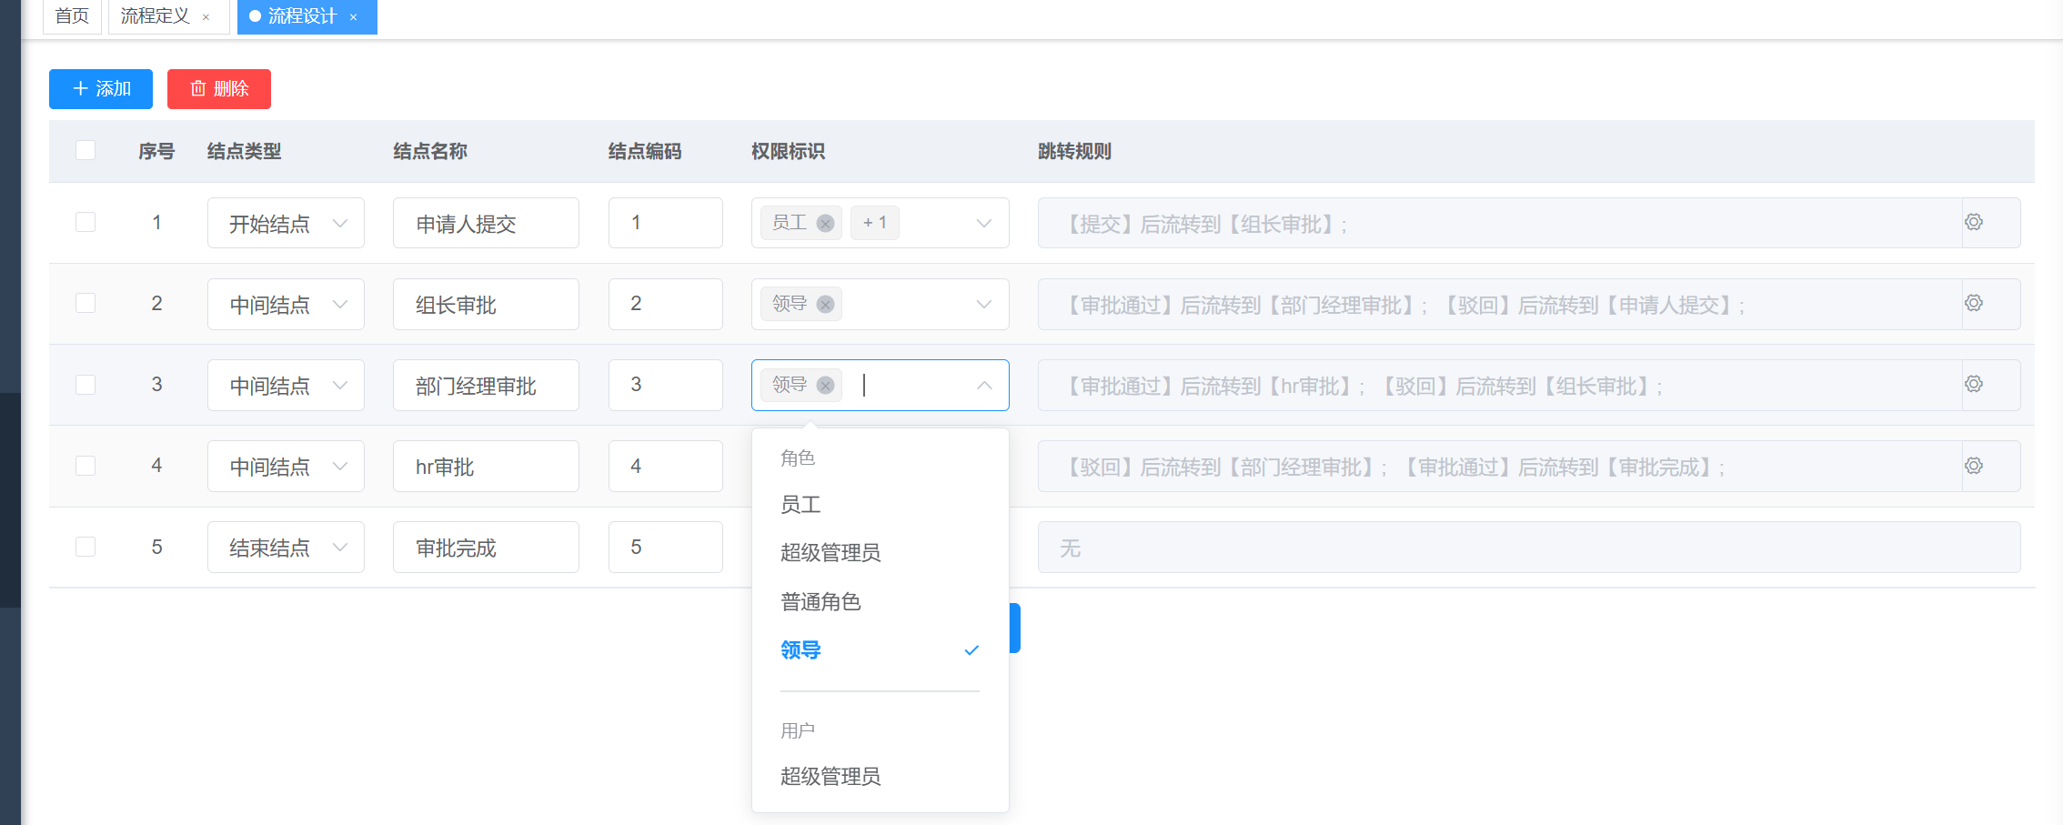
Task: Edit node code field with value 3
Action: [666, 385]
